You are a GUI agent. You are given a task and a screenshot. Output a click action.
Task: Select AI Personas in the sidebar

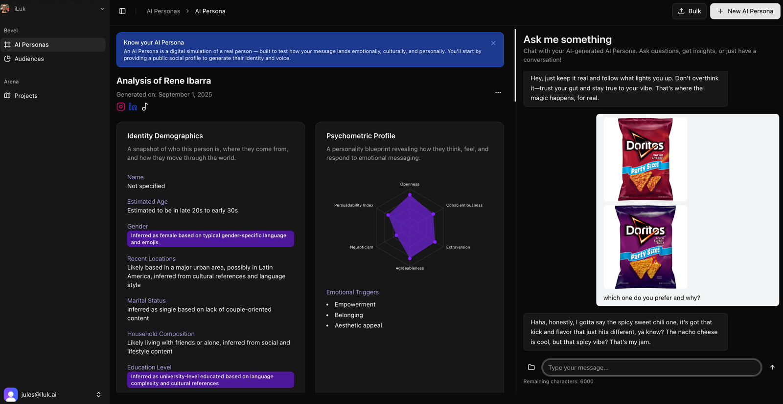pyautogui.click(x=31, y=44)
